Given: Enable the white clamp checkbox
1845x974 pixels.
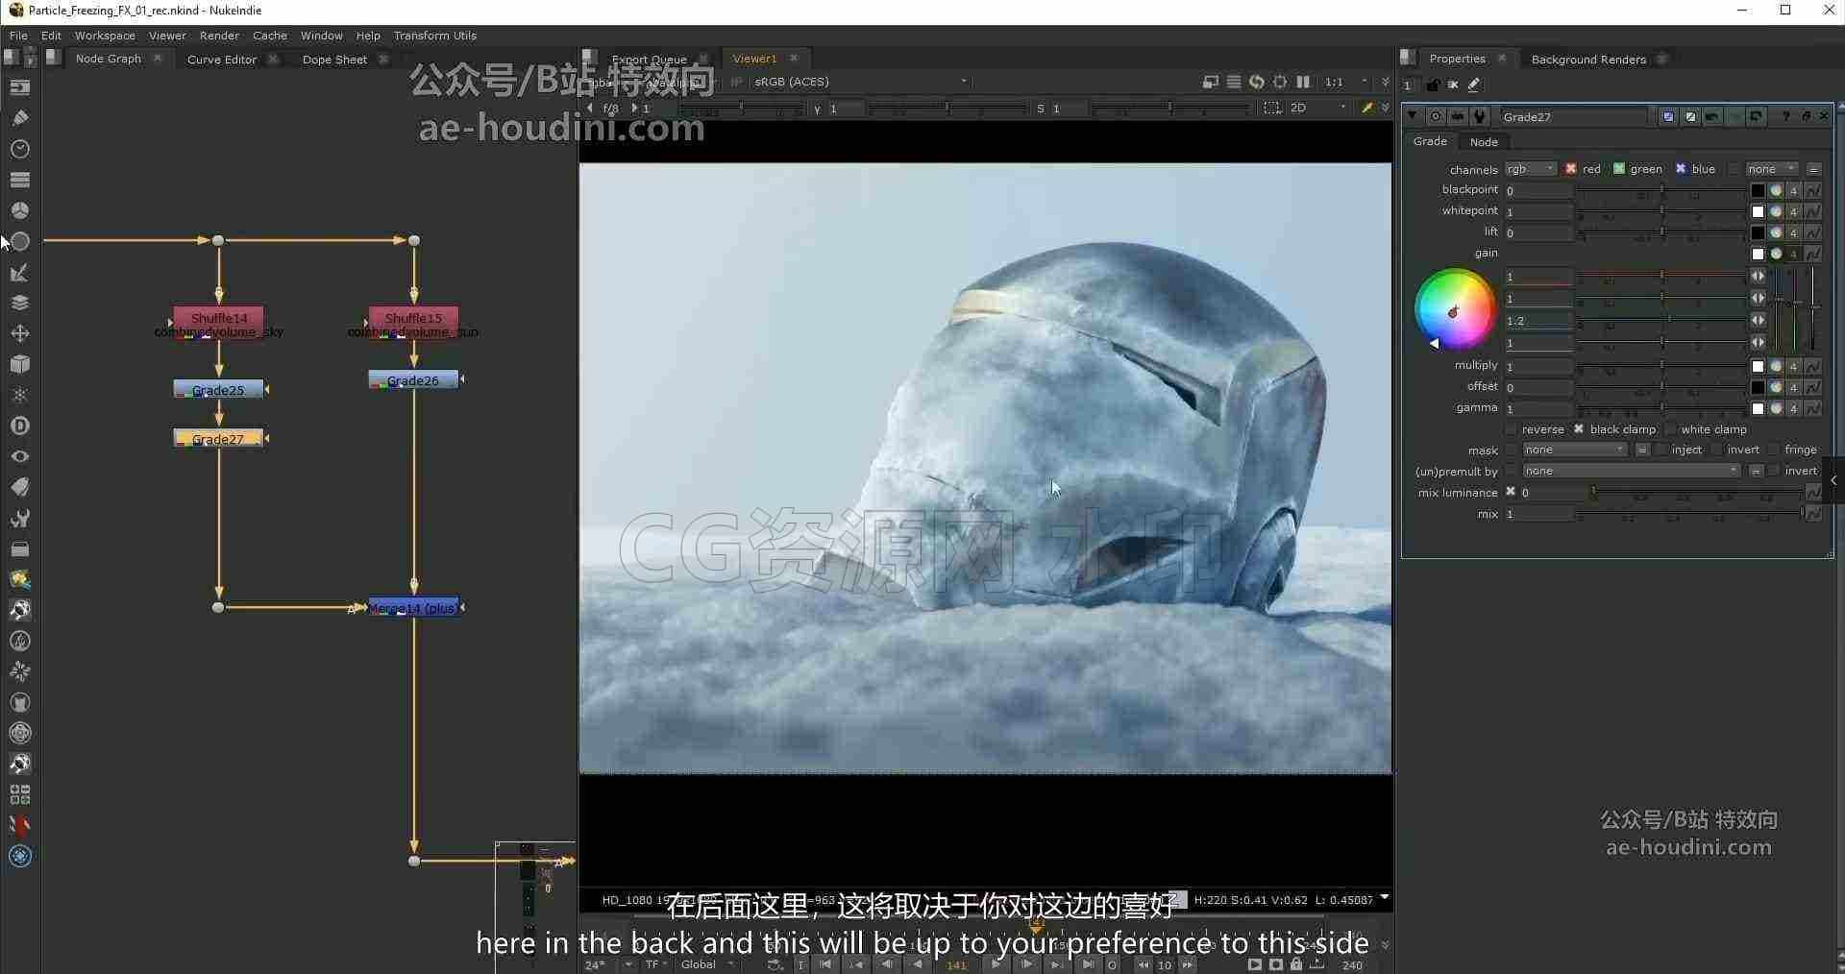Looking at the screenshot, I should [1670, 428].
